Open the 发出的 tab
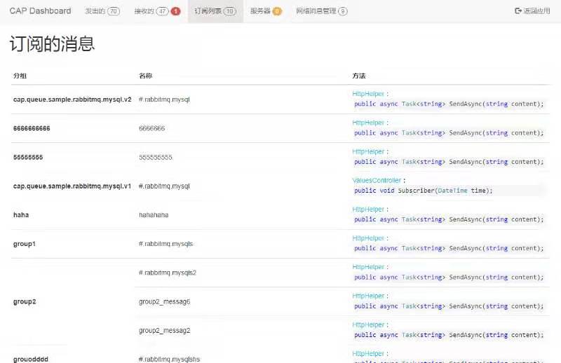The image size is (561, 363). pyautogui.click(x=102, y=11)
